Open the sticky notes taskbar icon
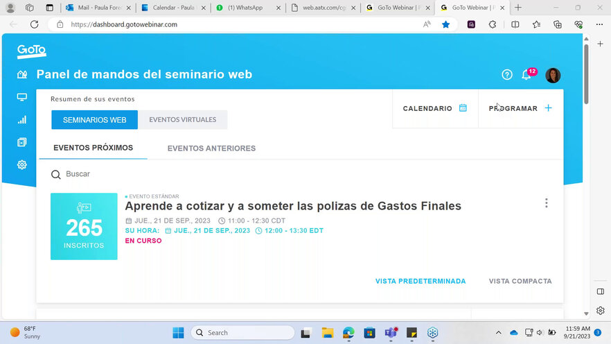The width and height of the screenshot is (611, 344). (x=411, y=333)
